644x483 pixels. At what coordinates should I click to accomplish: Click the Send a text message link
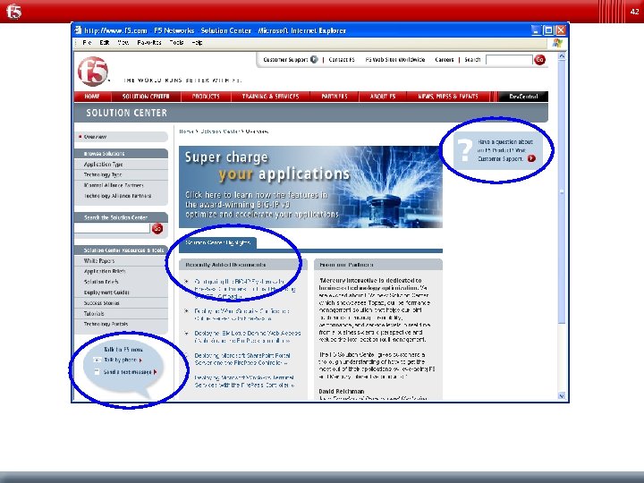pos(128,372)
